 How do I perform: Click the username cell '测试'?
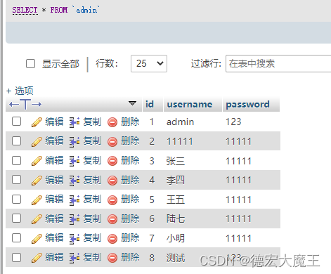[176, 258]
